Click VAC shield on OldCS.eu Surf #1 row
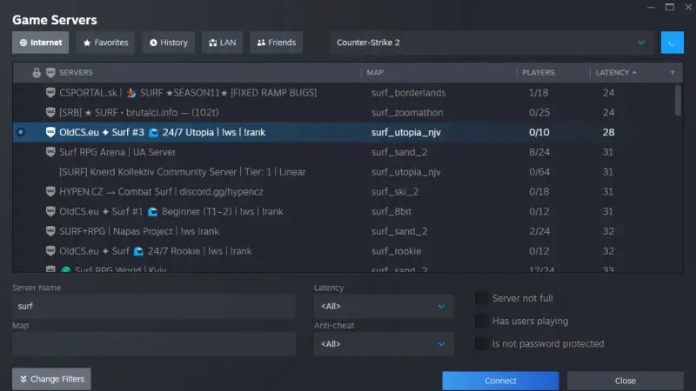Image resolution: width=696 pixels, height=391 pixels. (x=50, y=211)
